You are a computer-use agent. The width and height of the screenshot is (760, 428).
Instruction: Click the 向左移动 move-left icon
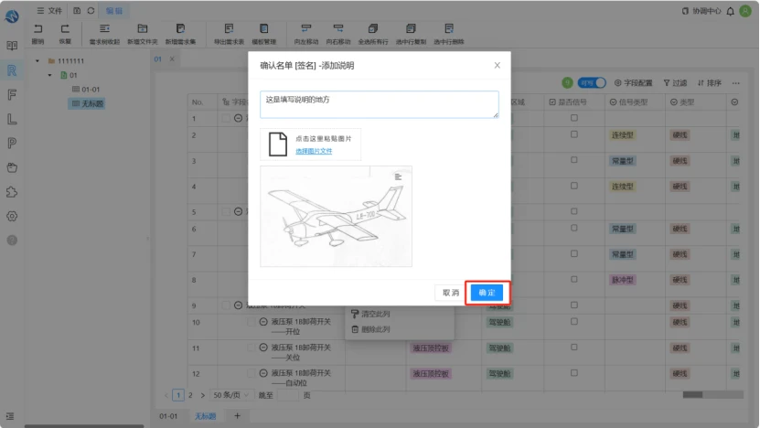tap(305, 29)
